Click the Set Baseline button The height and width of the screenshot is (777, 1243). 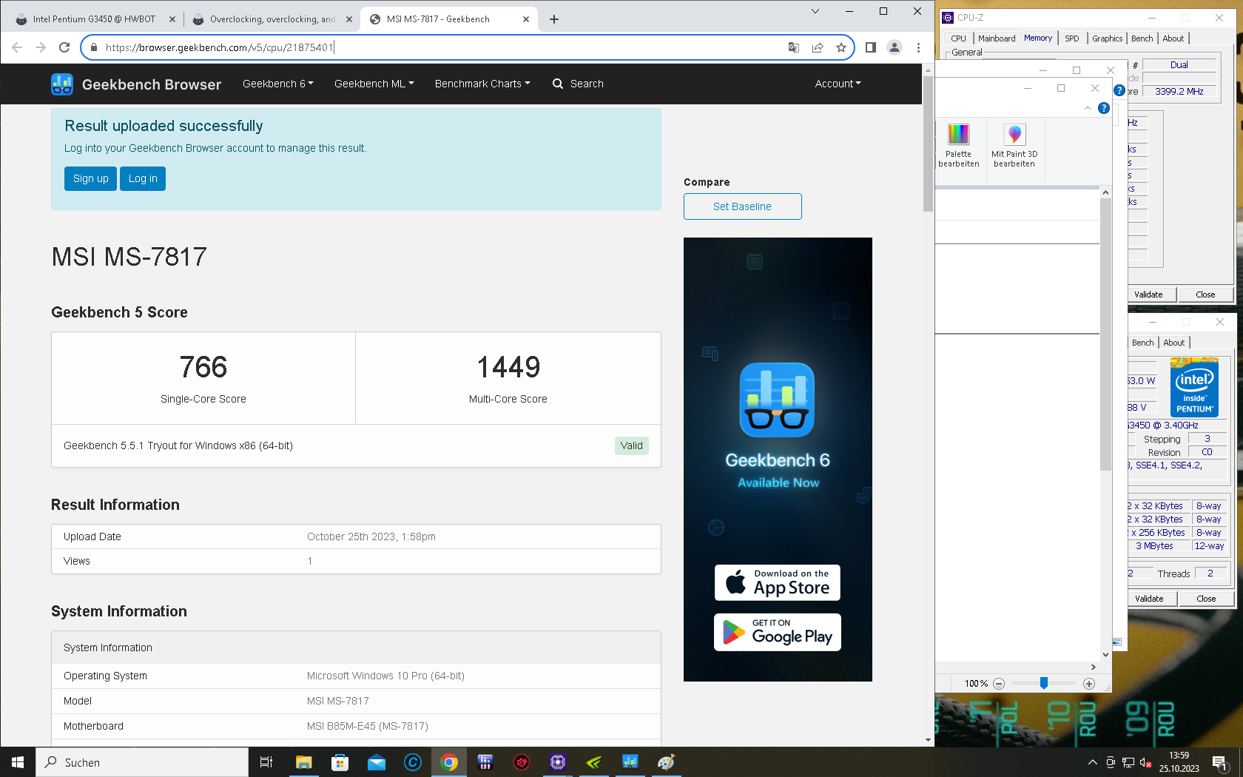(742, 206)
